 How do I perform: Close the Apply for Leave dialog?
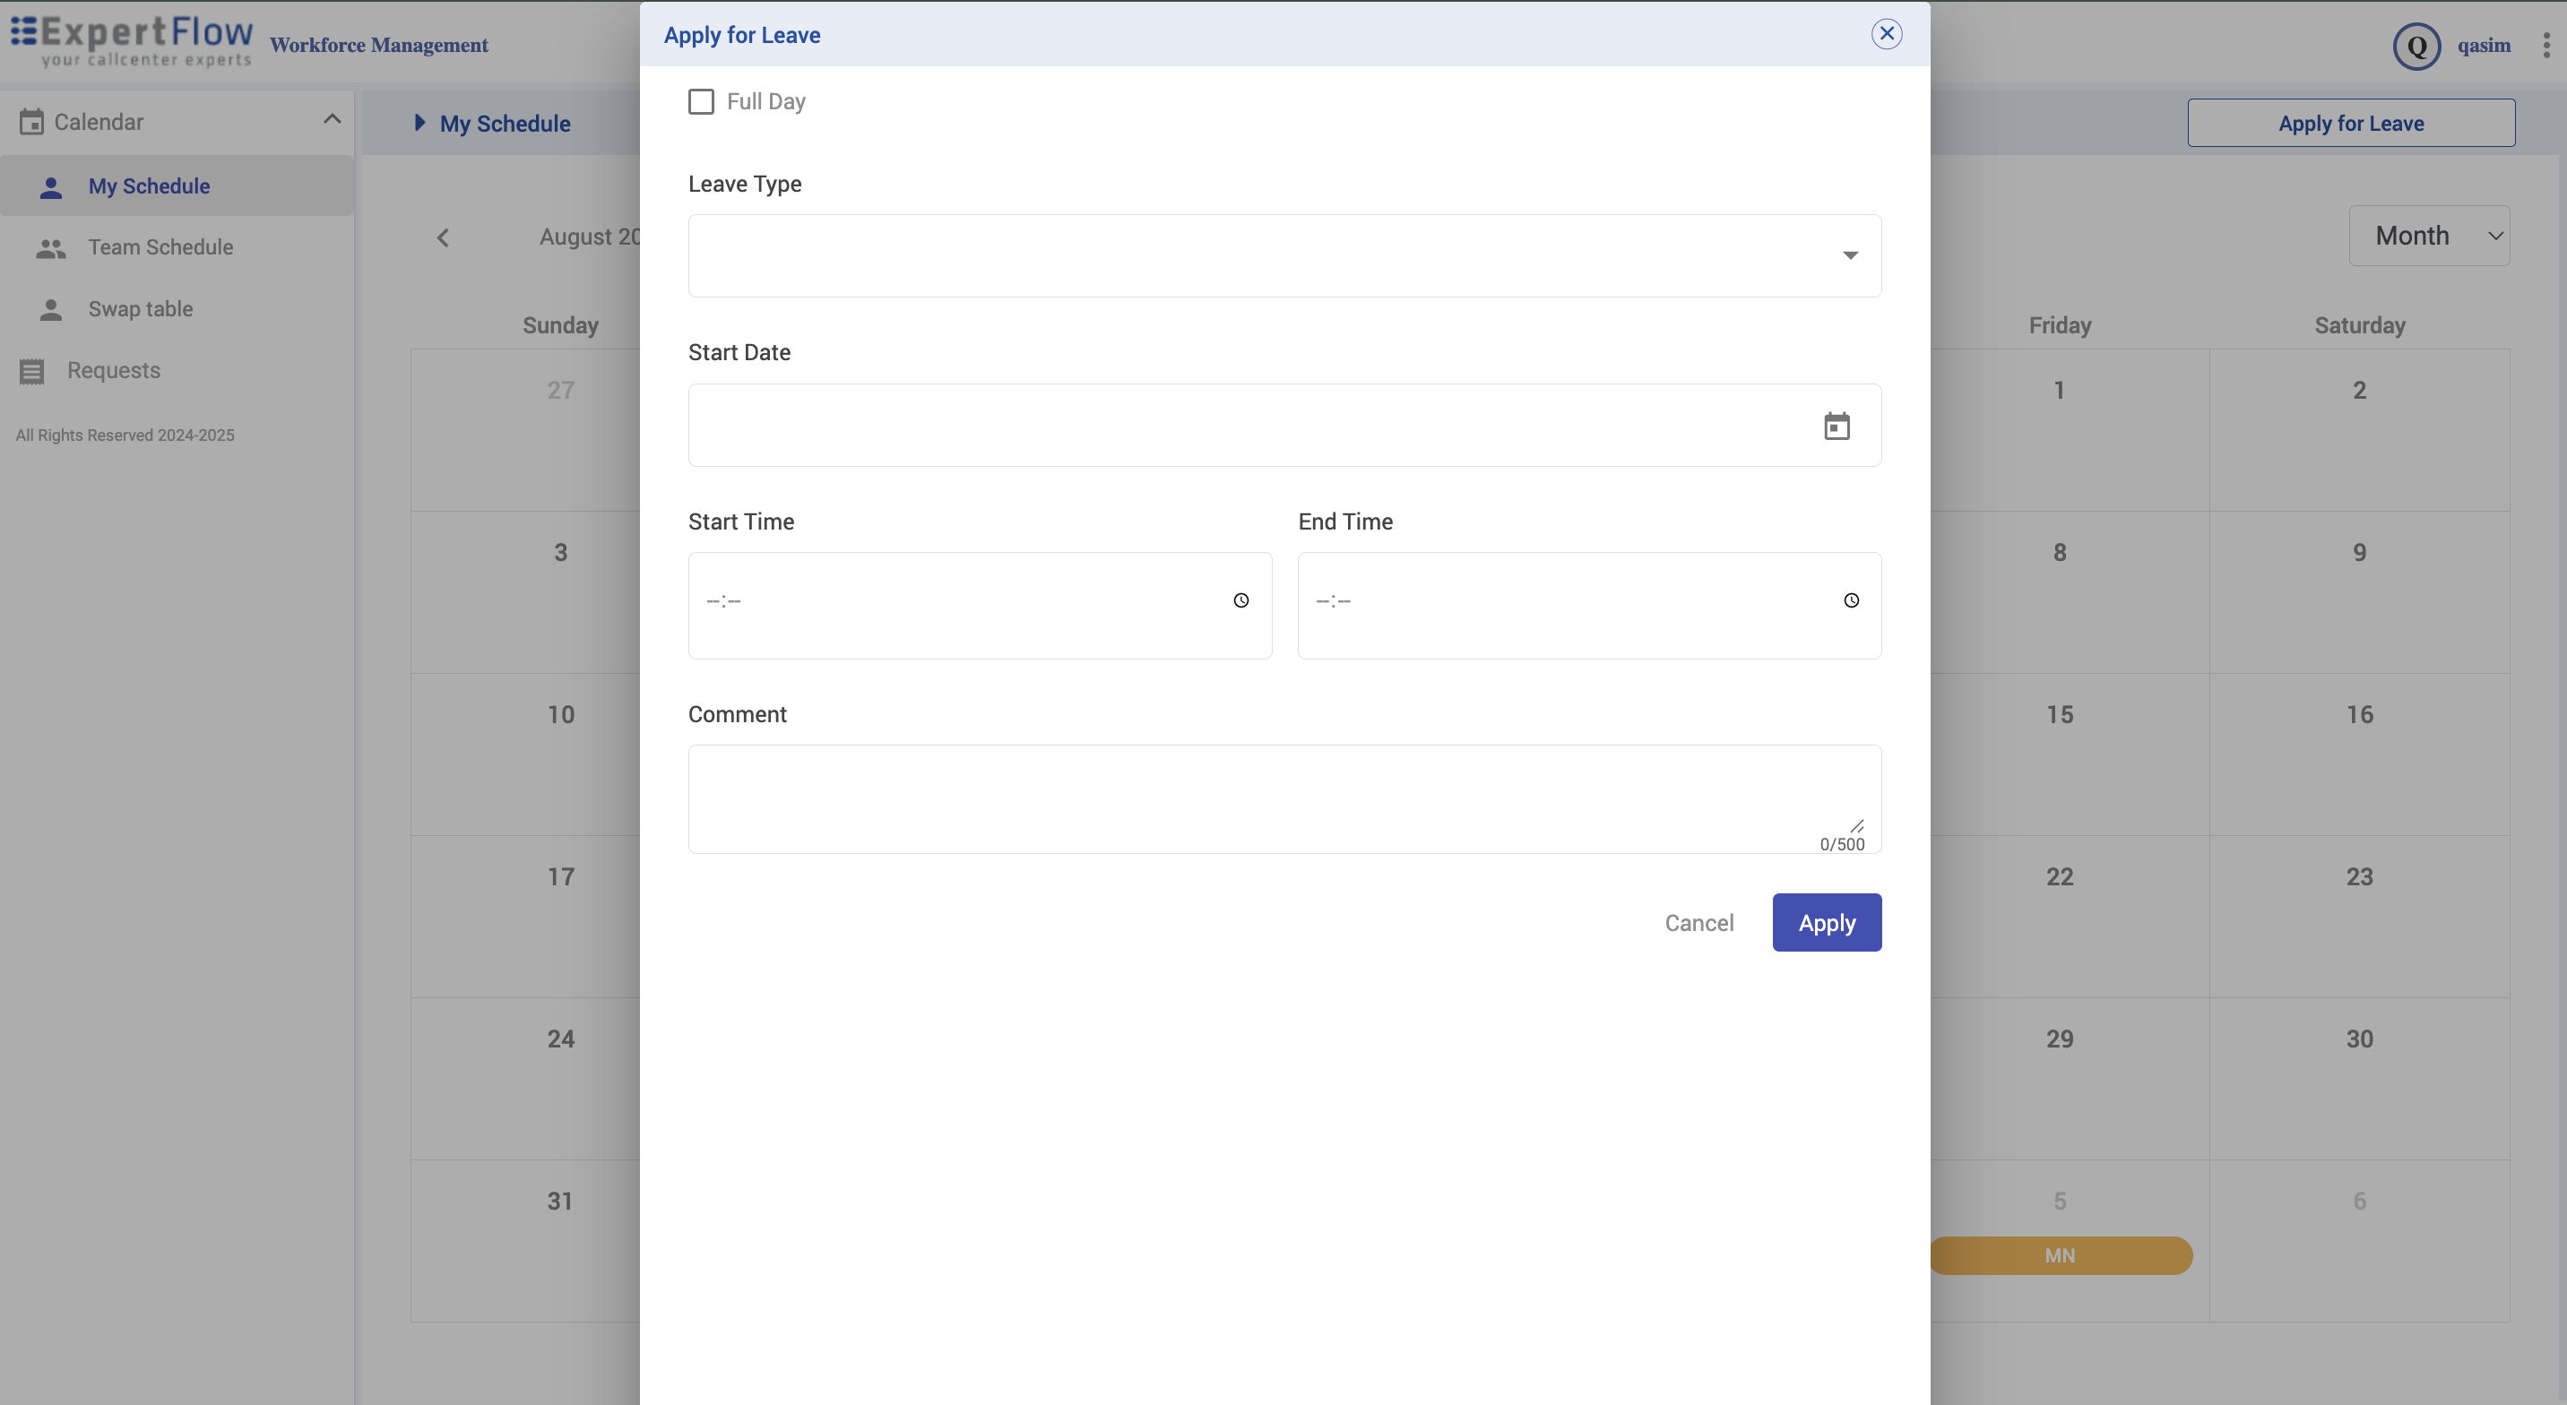pyautogui.click(x=1887, y=34)
